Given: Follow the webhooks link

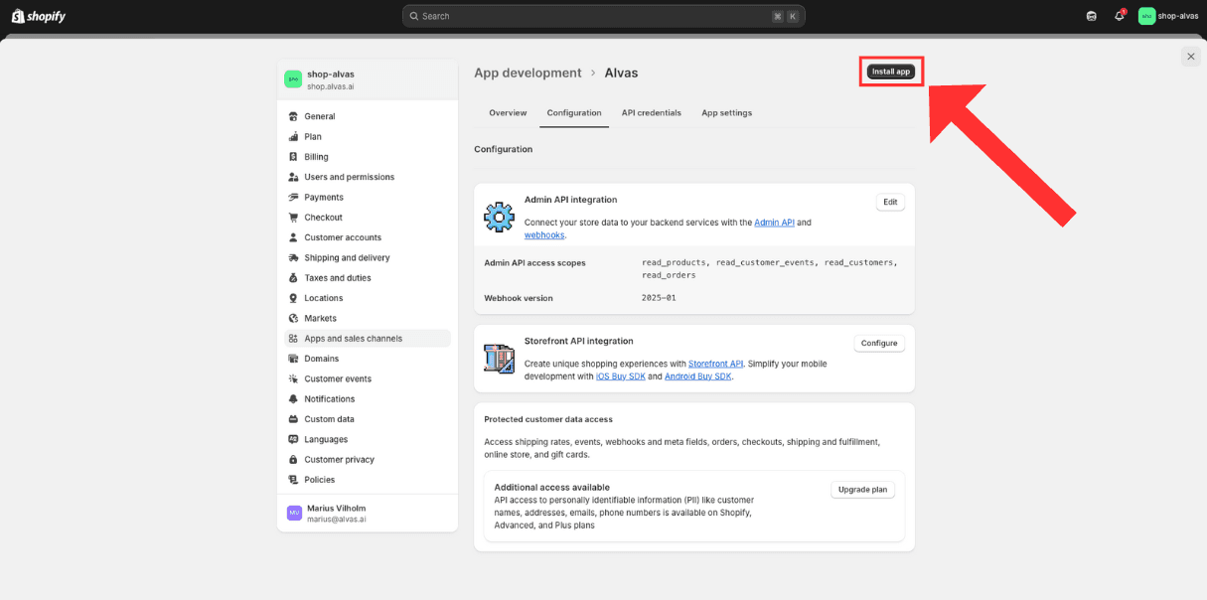Looking at the screenshot, I should point(544,235).
